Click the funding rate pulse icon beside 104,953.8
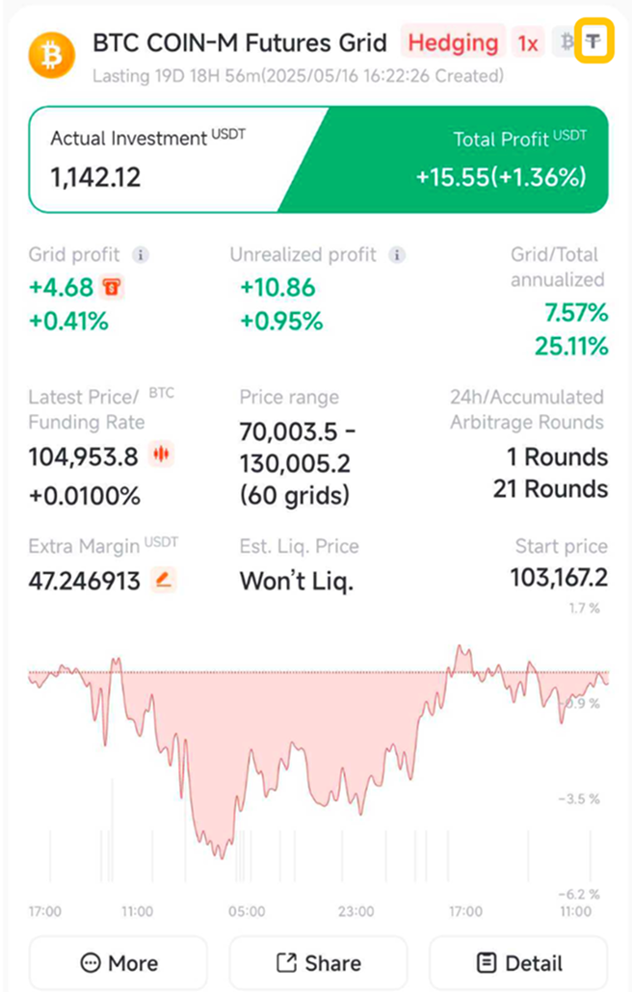632x992 pixels. [x=162, y=455]
